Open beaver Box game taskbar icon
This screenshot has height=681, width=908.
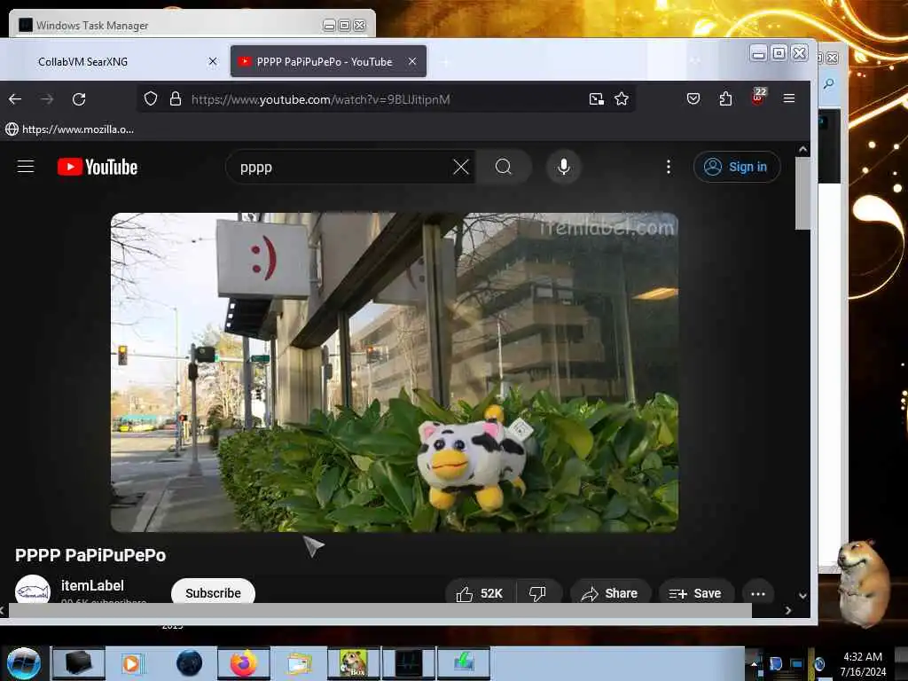pyautogui.click(x=354, y=663)
